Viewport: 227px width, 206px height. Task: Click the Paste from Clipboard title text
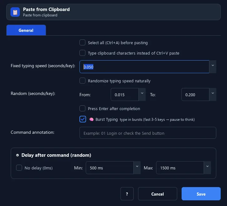tap(46, 9)
